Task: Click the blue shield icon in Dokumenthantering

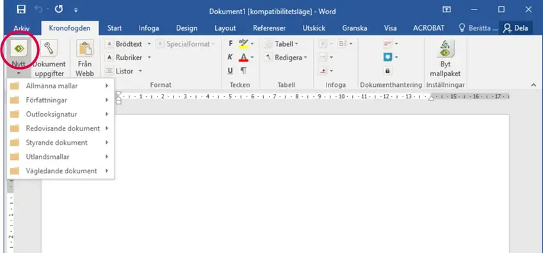Action: pos(388,57)
